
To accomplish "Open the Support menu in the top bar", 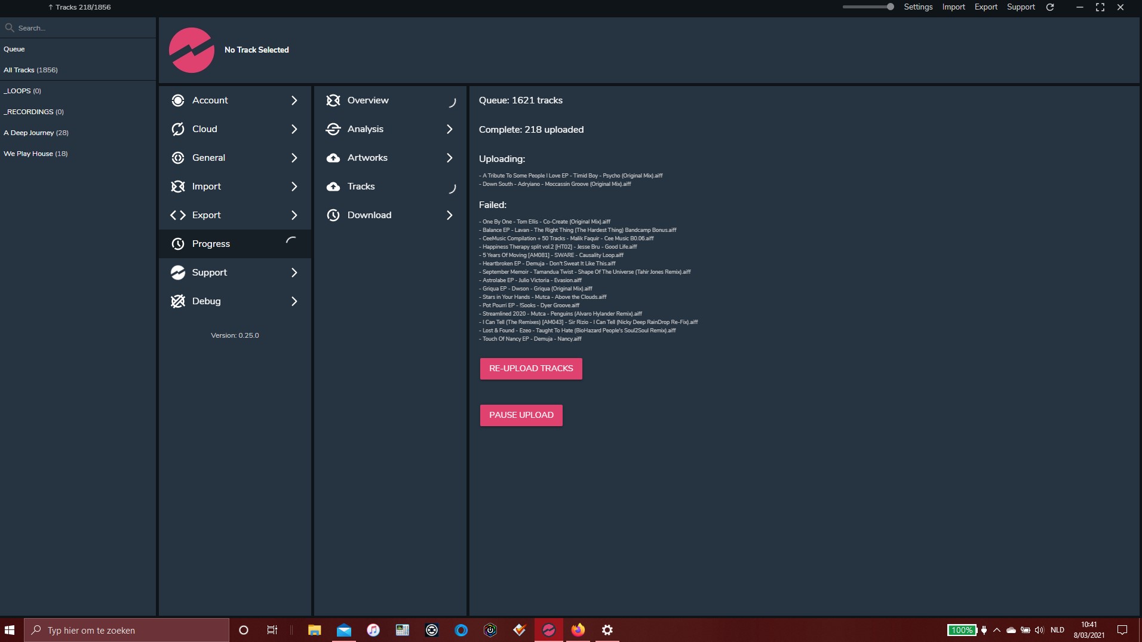I will tap(1021, 7).
